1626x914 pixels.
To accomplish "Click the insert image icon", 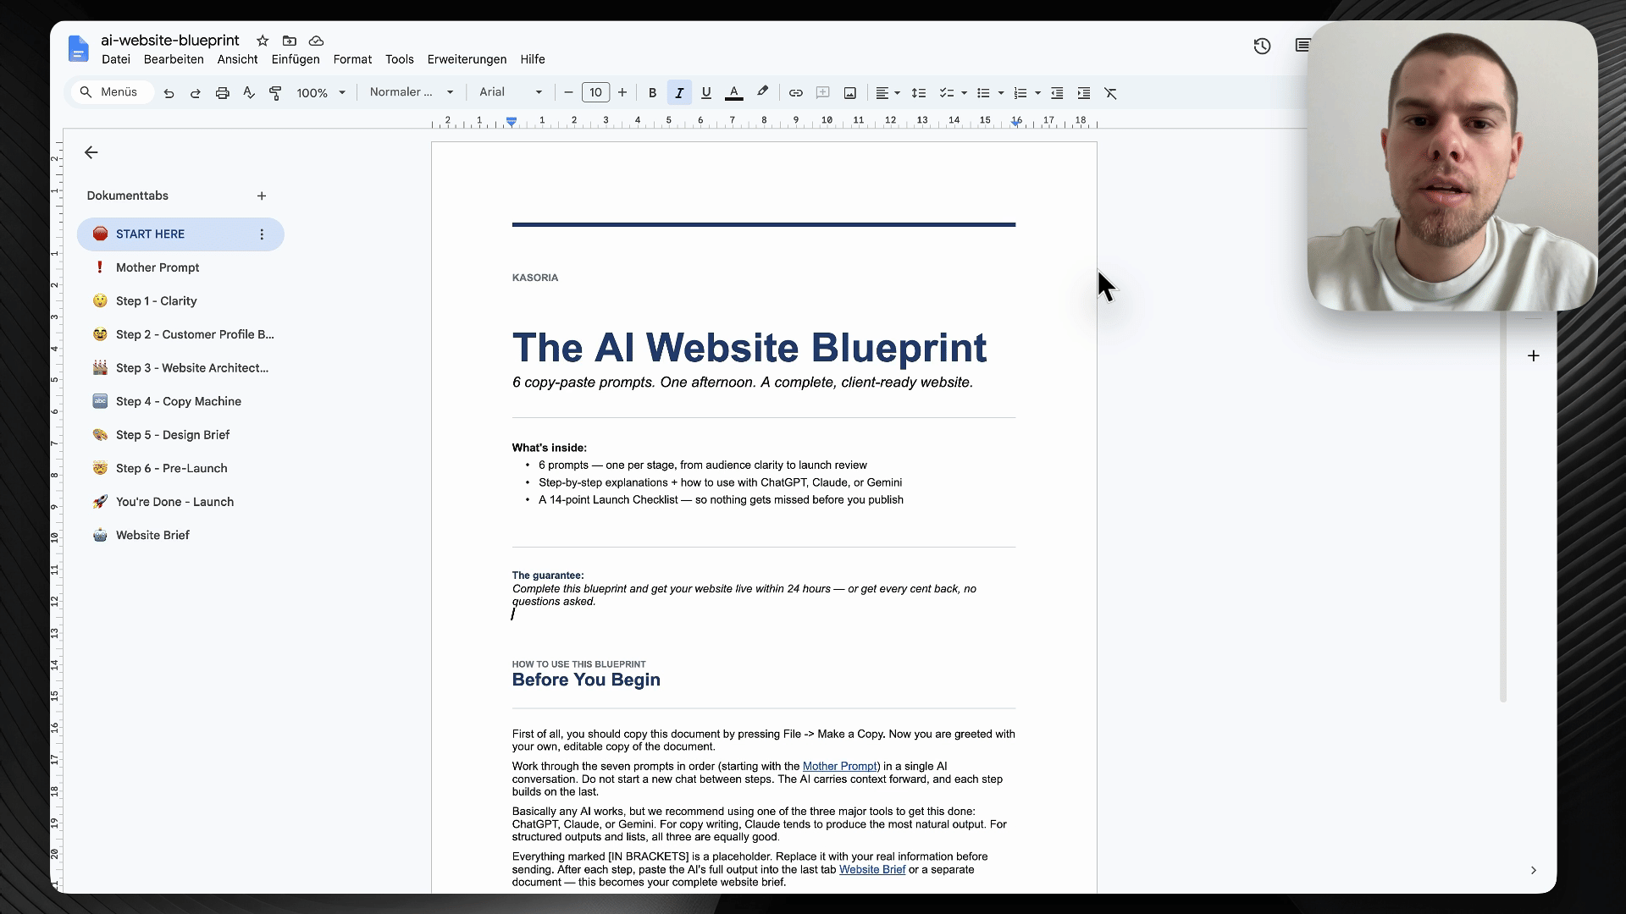I will click(849, 93).
